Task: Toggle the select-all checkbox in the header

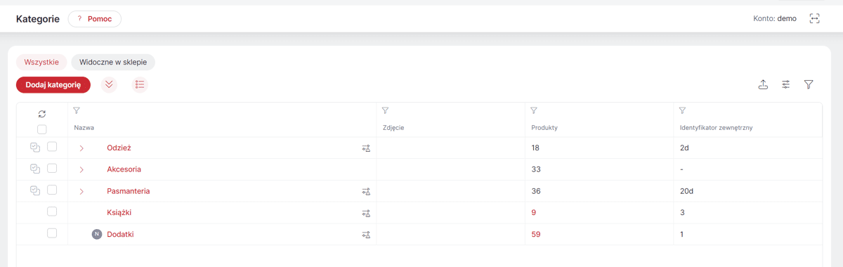Action: pos(42,129)
